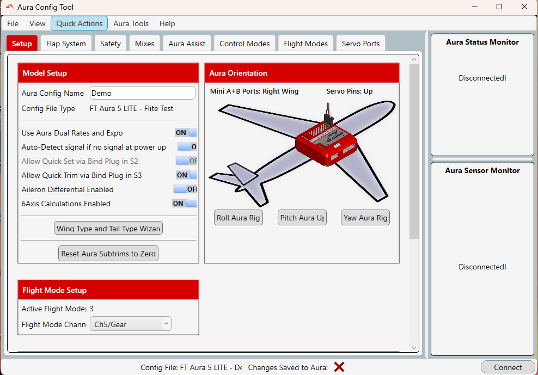538x375 pixels.
Task: Enable Aileron Differential switch
Action: pyautogui.click(x=185, y=189)
